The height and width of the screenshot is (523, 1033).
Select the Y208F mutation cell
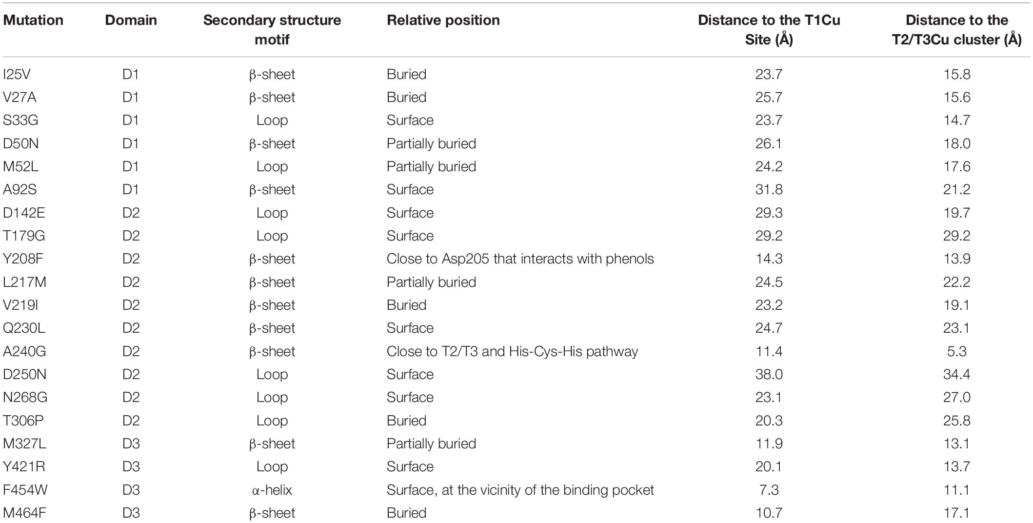23,259
